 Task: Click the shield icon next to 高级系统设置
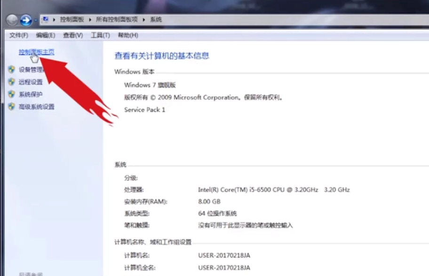[11, 107]
